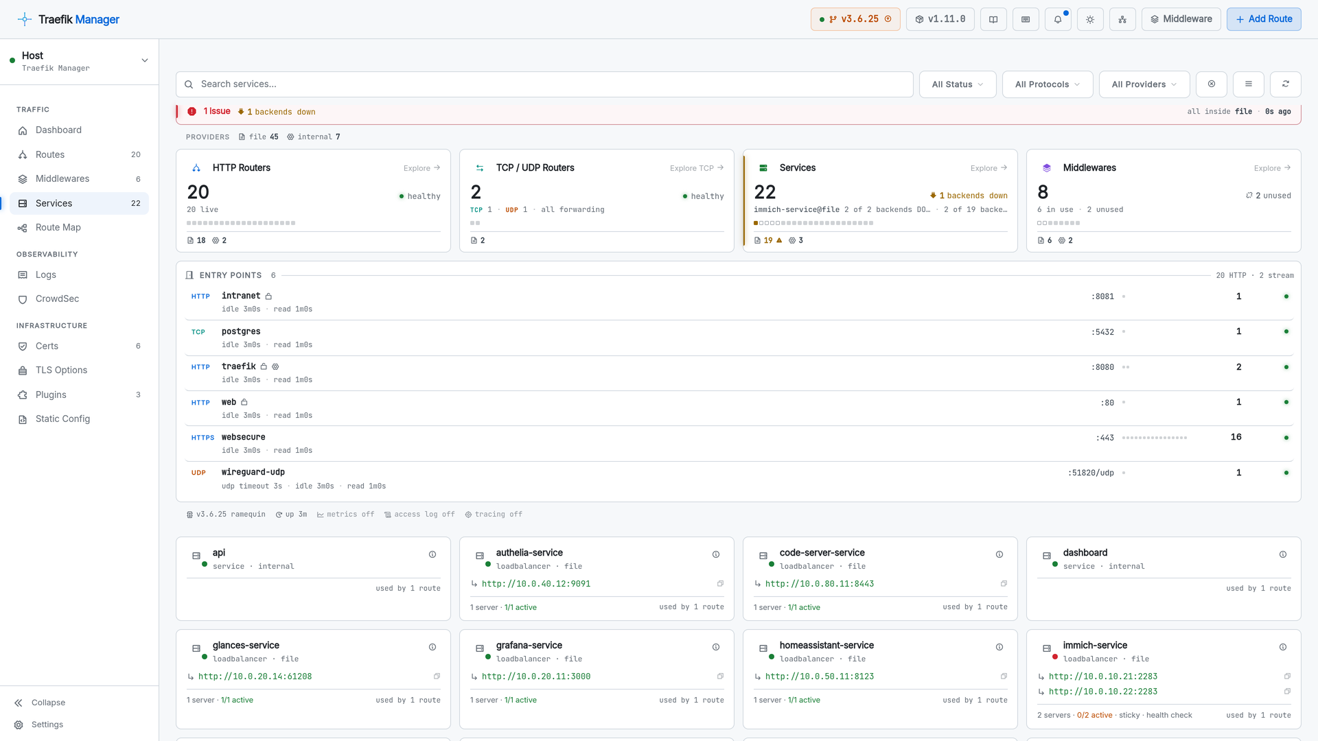1318x741 pixels.
Task: Click the Search services input field
Action: 544,84
